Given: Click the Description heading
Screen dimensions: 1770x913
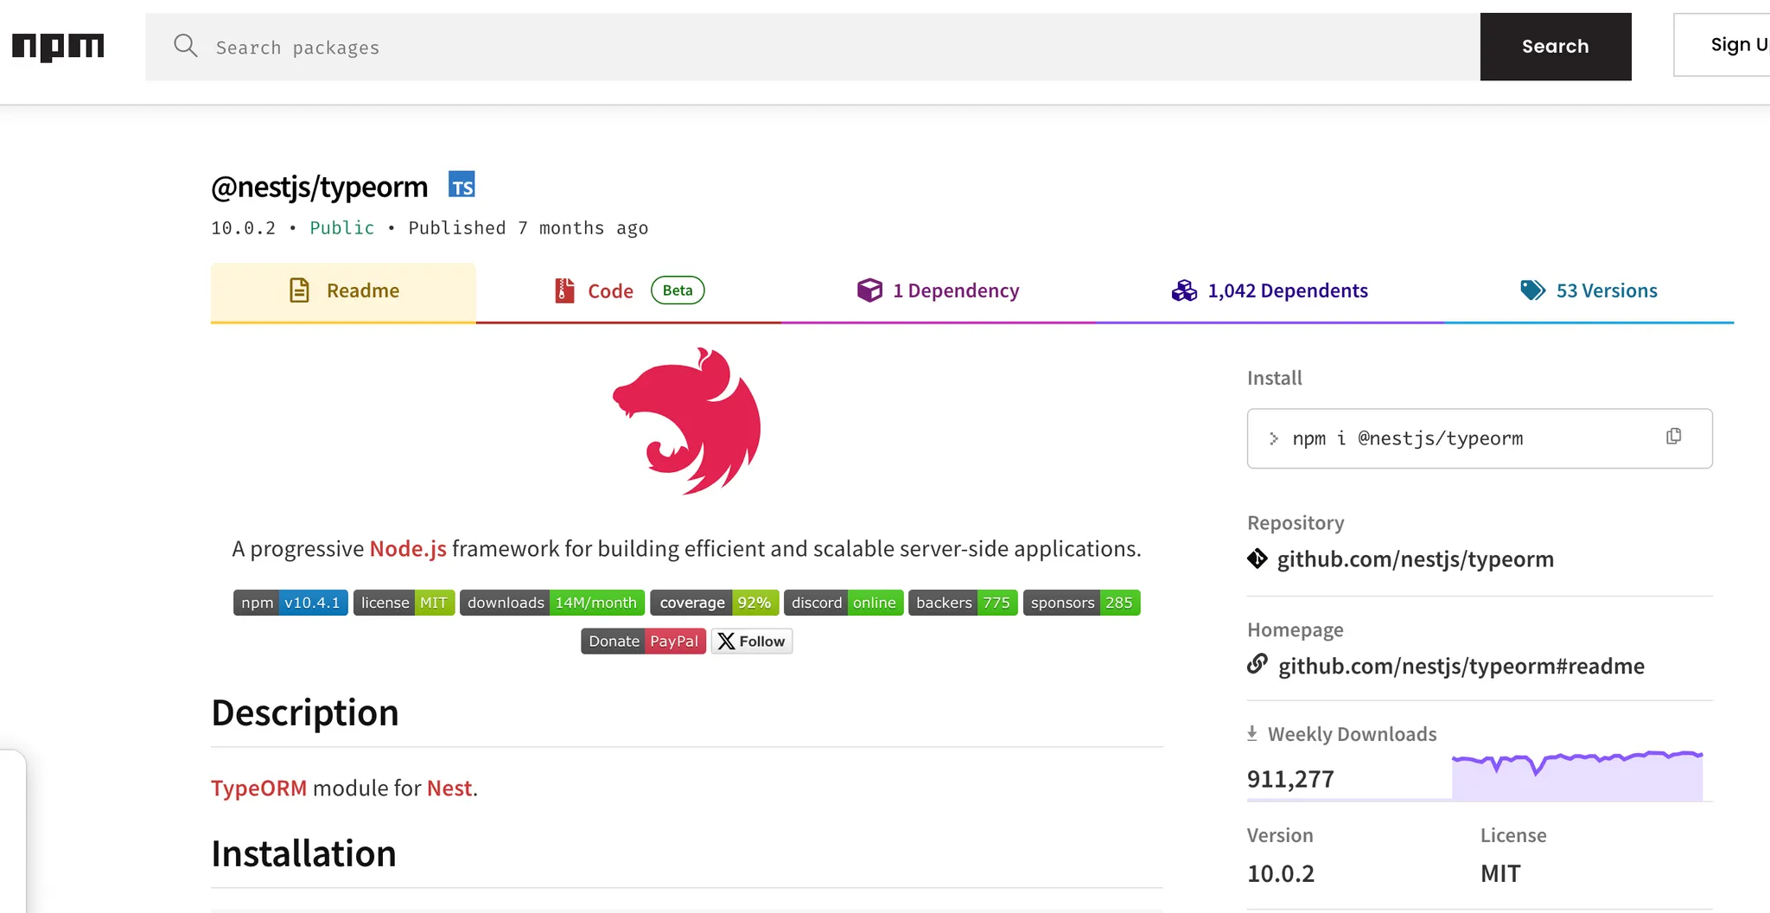Looking at the screenshot, I should 305,713.
